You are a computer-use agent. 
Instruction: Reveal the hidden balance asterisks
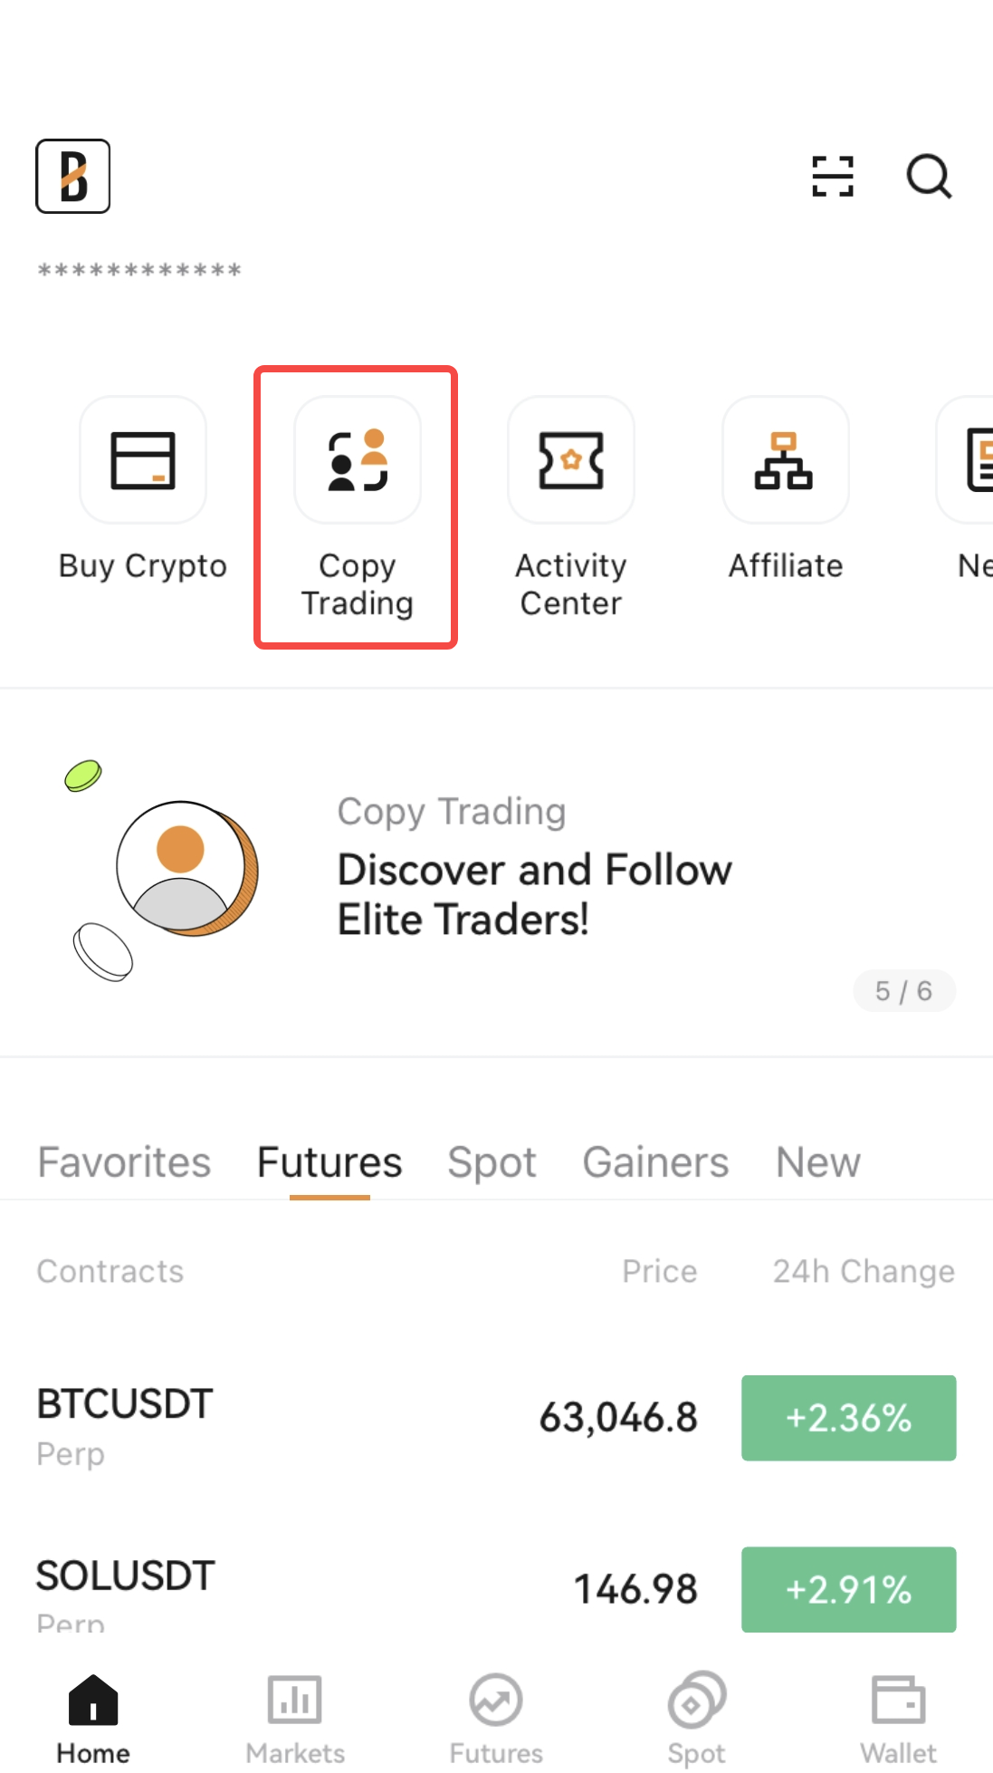tap(139, 270)
